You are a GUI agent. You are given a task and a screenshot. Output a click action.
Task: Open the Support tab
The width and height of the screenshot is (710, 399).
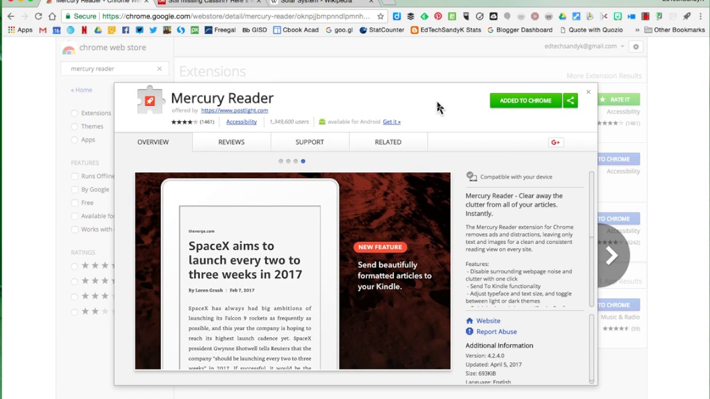(x=310, y=142)
